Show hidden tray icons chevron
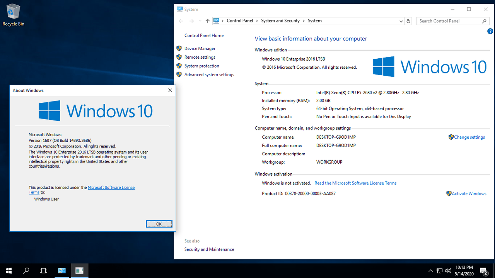 (x=431, y=271)
